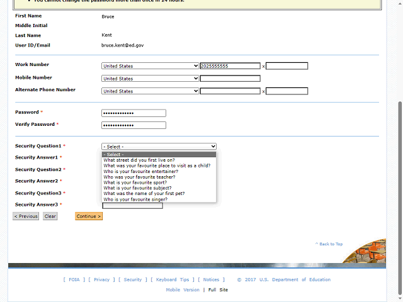Viewport: 403px width, 302px height.
Task: Switch to Mobile Version link
Action: coord(183,289)
